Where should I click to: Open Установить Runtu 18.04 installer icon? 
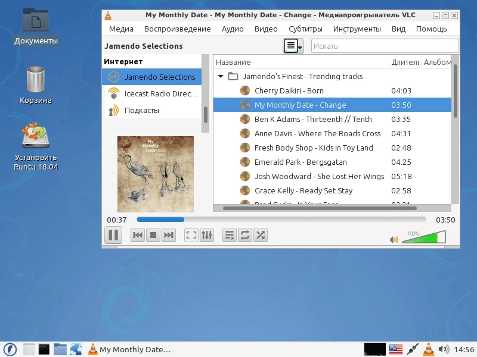click(36, 146)
